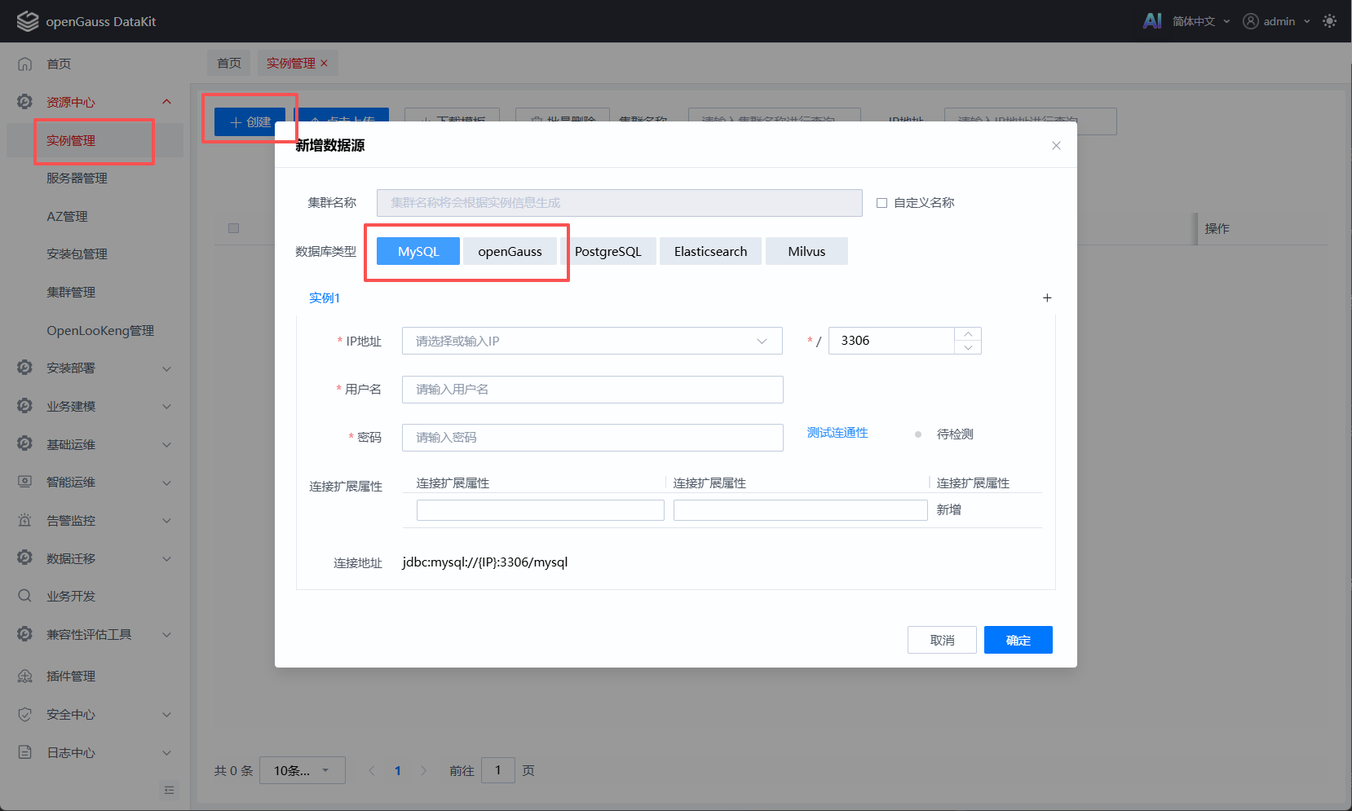Close the 新增数据源 dialog with X

(1056, 145)
